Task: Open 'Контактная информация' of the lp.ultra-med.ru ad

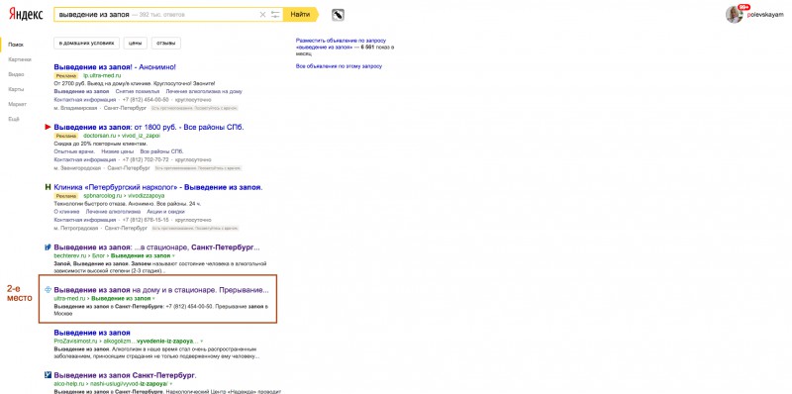Action: click(85, 100)
